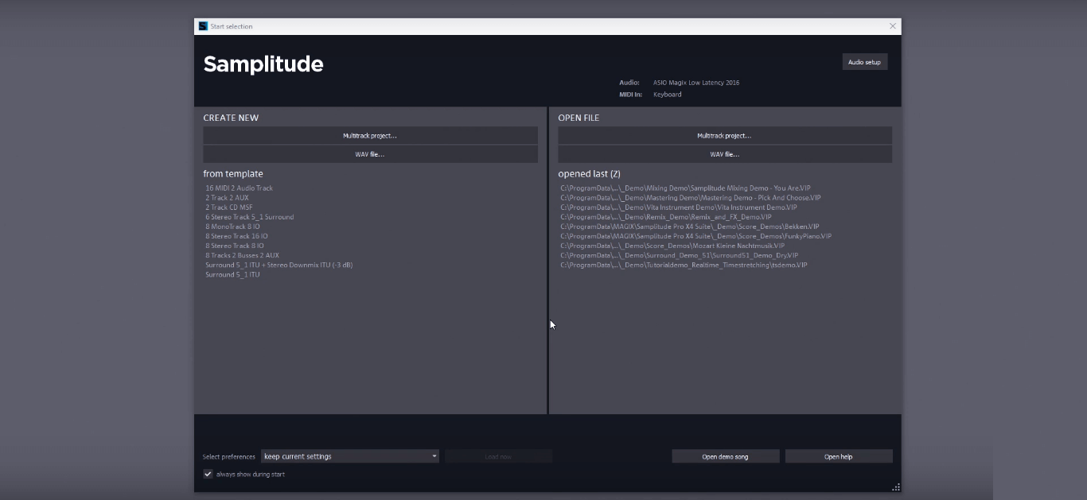Image resolution: width=1087 pixels, height=500 pixels.
Task: Open recent Mozart Kleine Nachtmusik.VIP
Action: pos(672,246)
